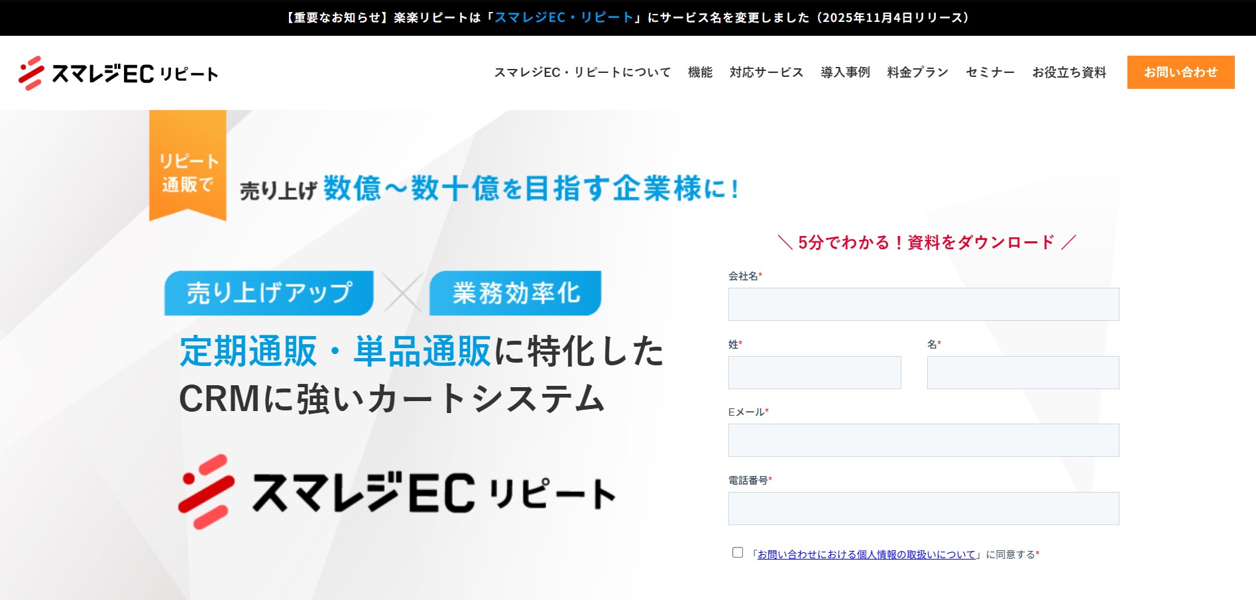Click the orange お問い合わせ button
The image size is (1256, 600).
(1180, 72)
